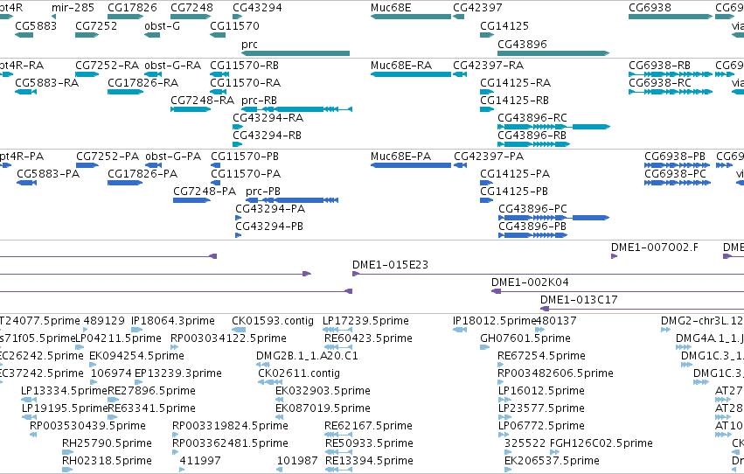This screenshot has width=744, height=474.
Task: Select the CG5883-PA protein label
Action: 48,174
